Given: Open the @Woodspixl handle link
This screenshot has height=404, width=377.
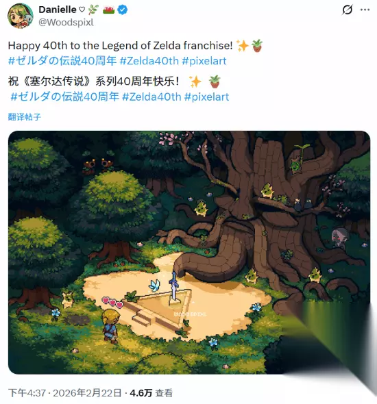Looking at the screenshot, I should (66, 23).
